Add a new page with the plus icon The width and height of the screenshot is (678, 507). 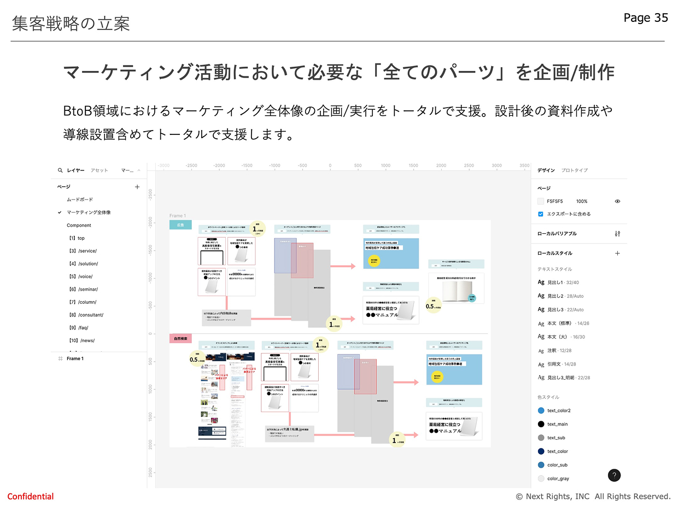(x=137, y=187)
